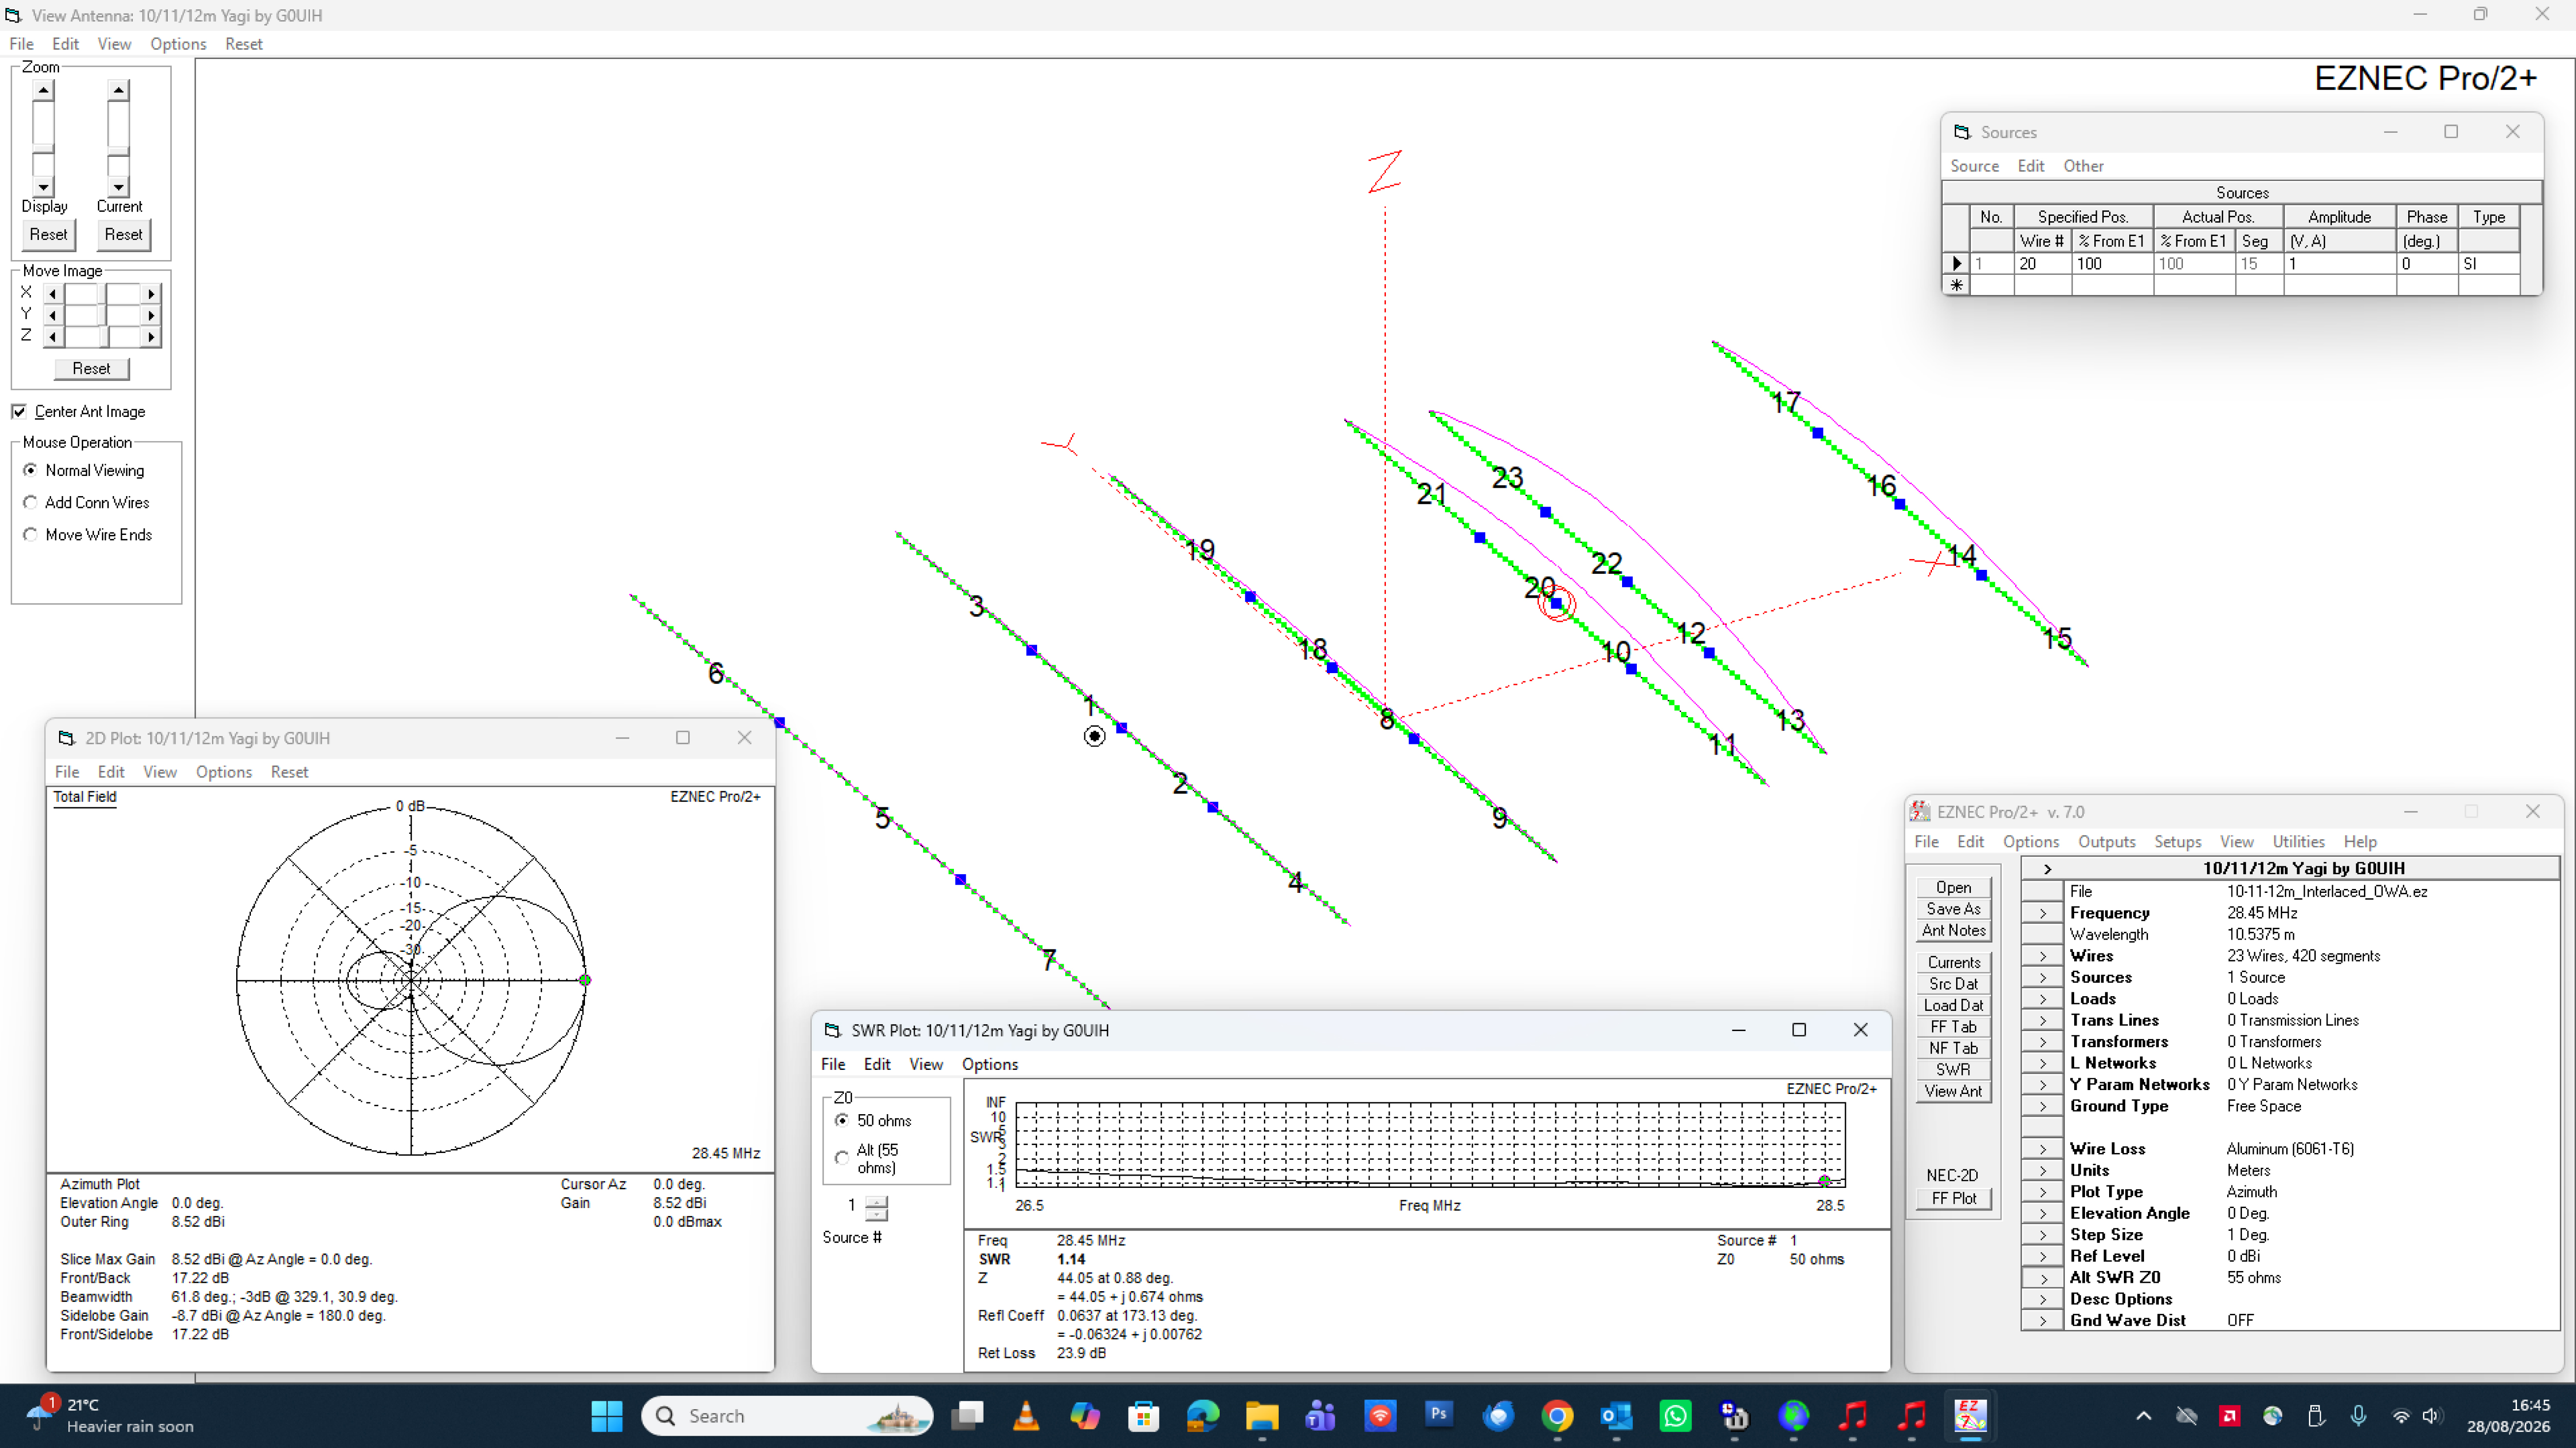Click the Source # stepper in SWR Plot

(x=876, y=1208)
